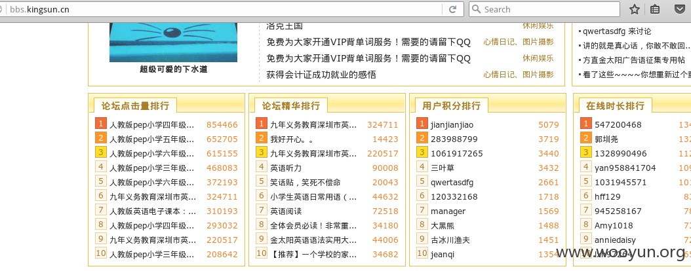Viewport: 691px width, 271px height.
Task: Open 【推荐】一个学校的家 post
Action: 313,254
